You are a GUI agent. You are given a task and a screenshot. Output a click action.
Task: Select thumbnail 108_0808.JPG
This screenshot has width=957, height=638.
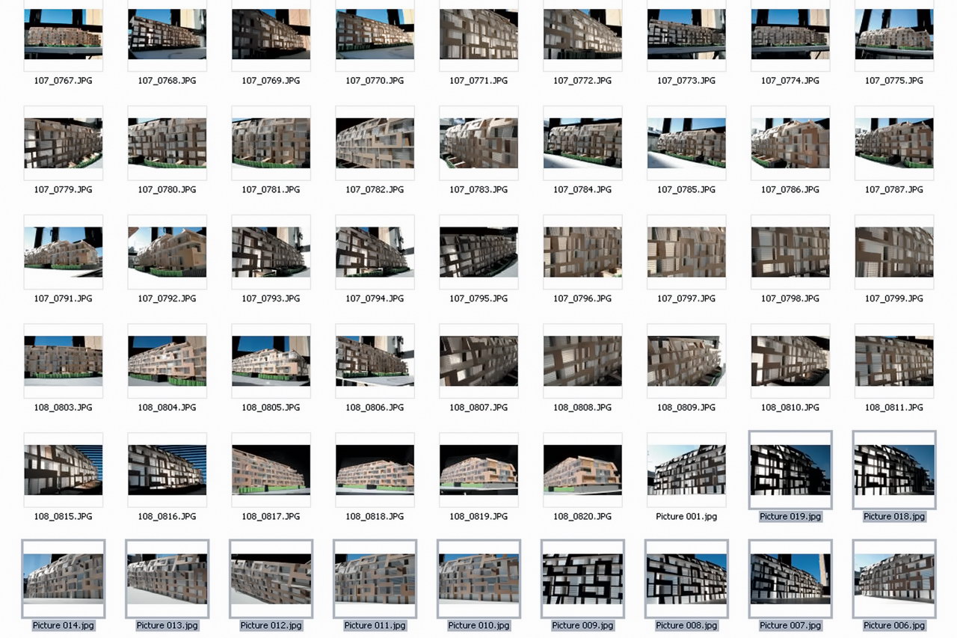click(x=582, y=361)
